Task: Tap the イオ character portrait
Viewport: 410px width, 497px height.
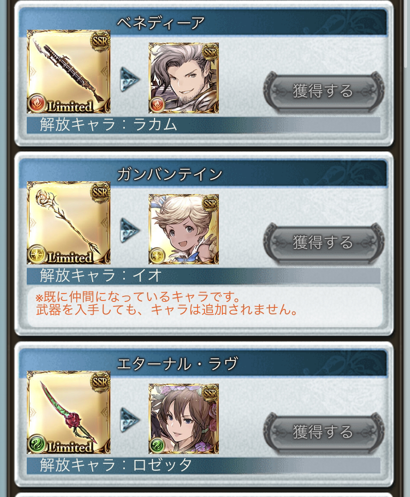Action: coord(184,229)
